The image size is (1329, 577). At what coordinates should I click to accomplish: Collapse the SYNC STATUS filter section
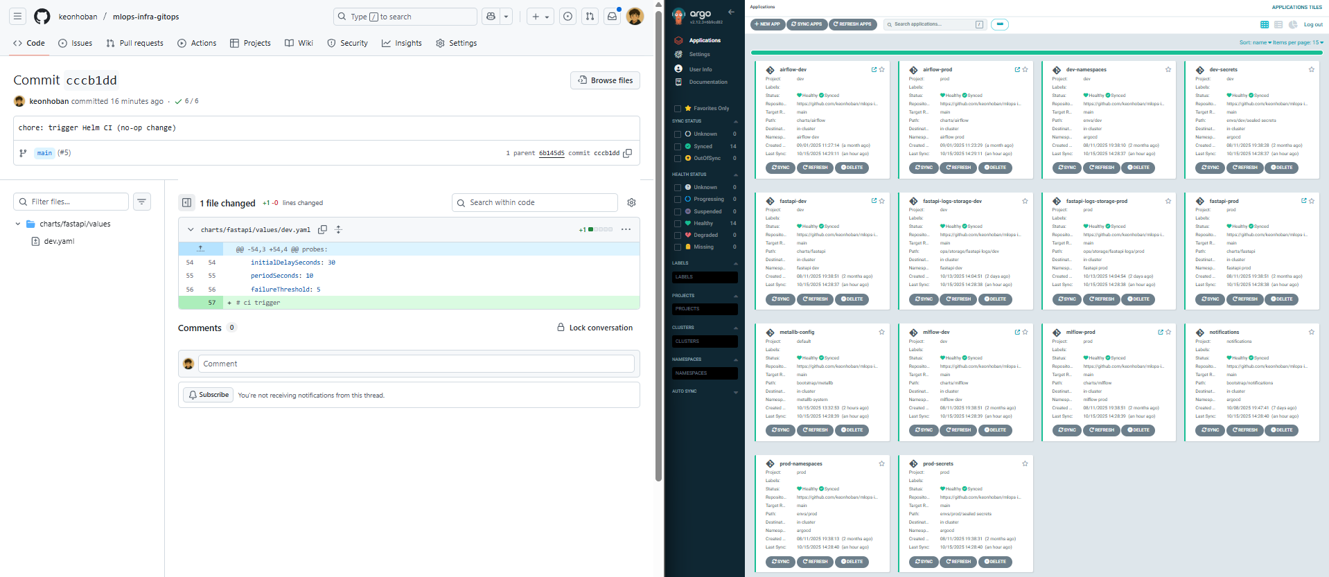(736, 121)
